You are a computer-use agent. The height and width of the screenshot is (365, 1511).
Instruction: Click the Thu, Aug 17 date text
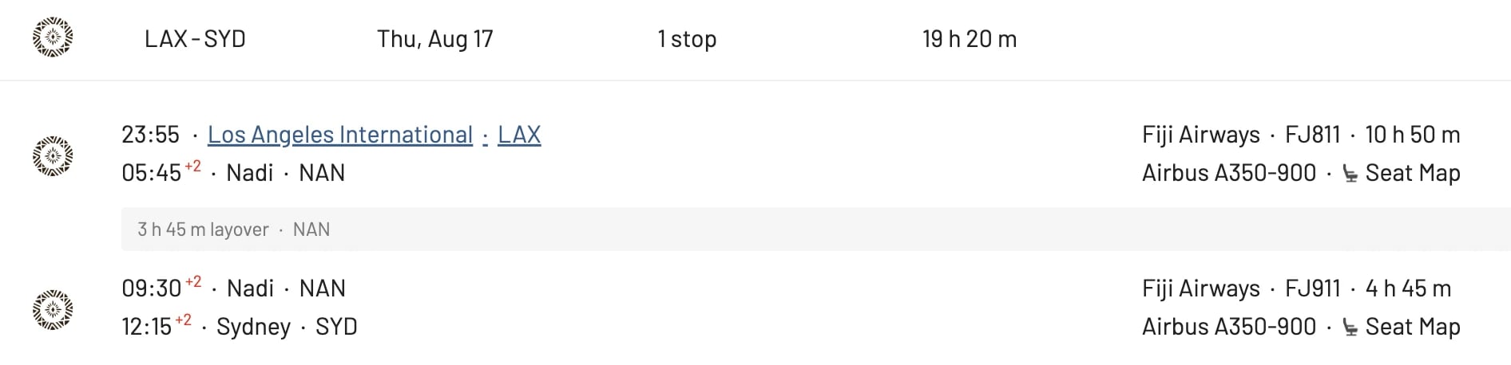click(435, 39)
